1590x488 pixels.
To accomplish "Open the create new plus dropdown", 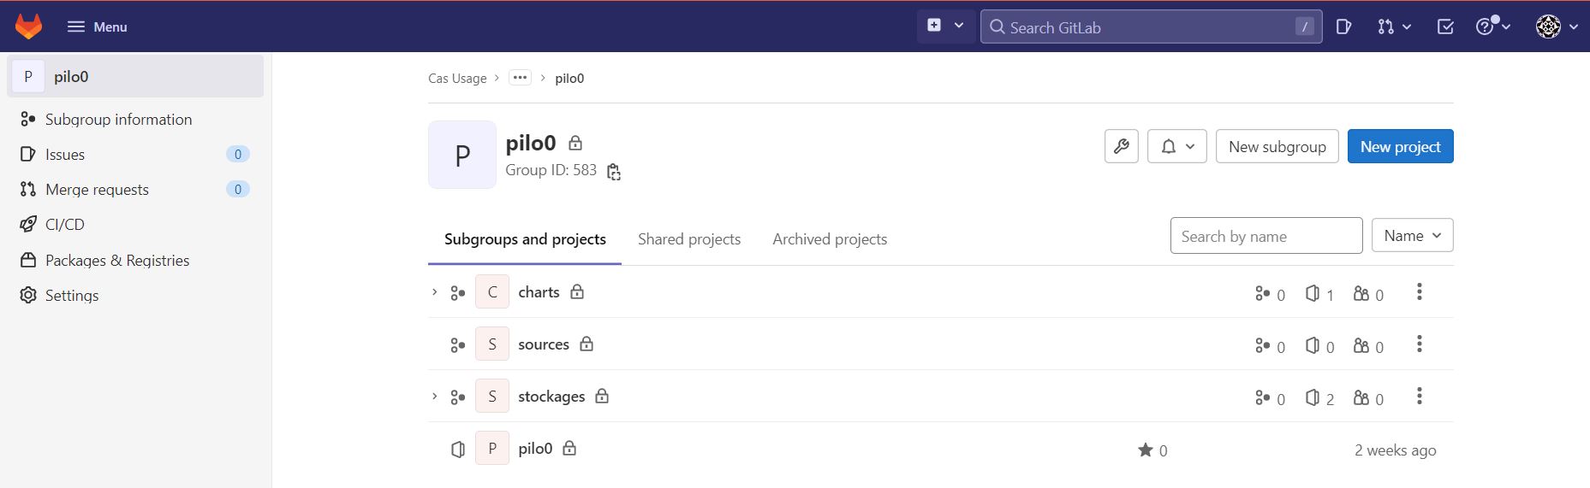I will pyautogui.click(x=945, y=26).
